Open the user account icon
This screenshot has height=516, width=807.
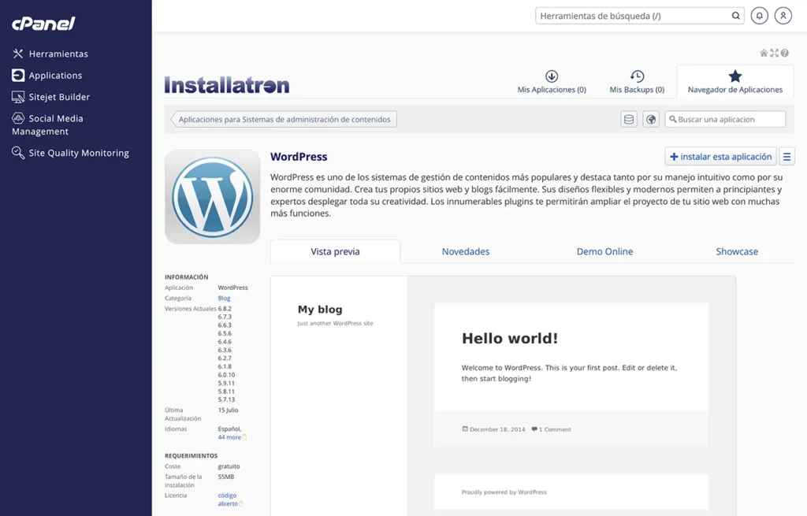tap(781, 15)
